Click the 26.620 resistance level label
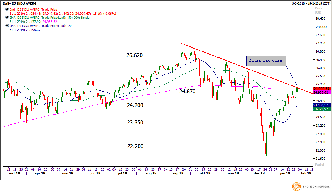The width and height of the screenshot is (332, 192). (134, 55)
